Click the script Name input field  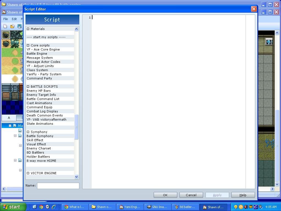(58, 186)
